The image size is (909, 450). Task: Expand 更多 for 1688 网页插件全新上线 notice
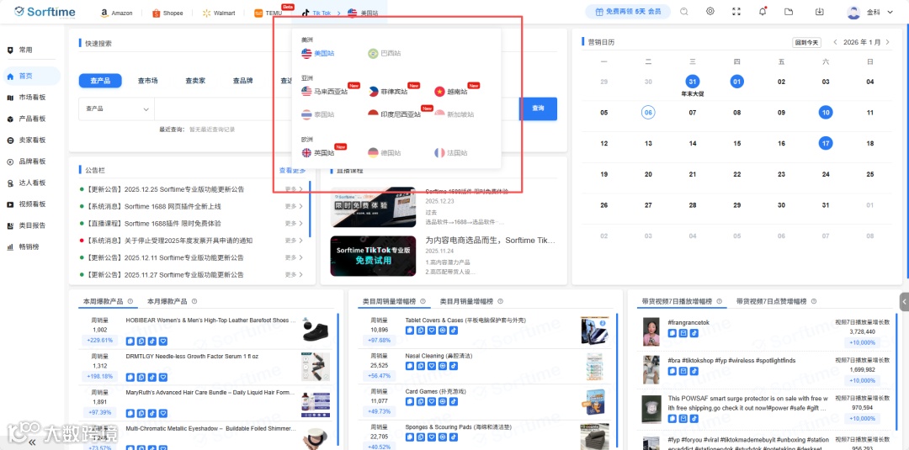tap(294, 206)
